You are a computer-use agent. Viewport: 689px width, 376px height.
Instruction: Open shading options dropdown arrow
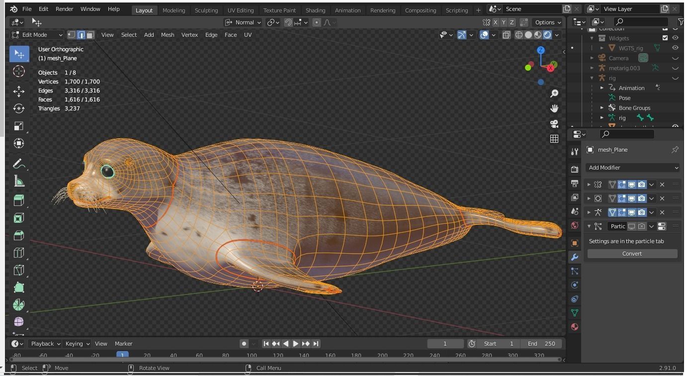tap(557, 35)
